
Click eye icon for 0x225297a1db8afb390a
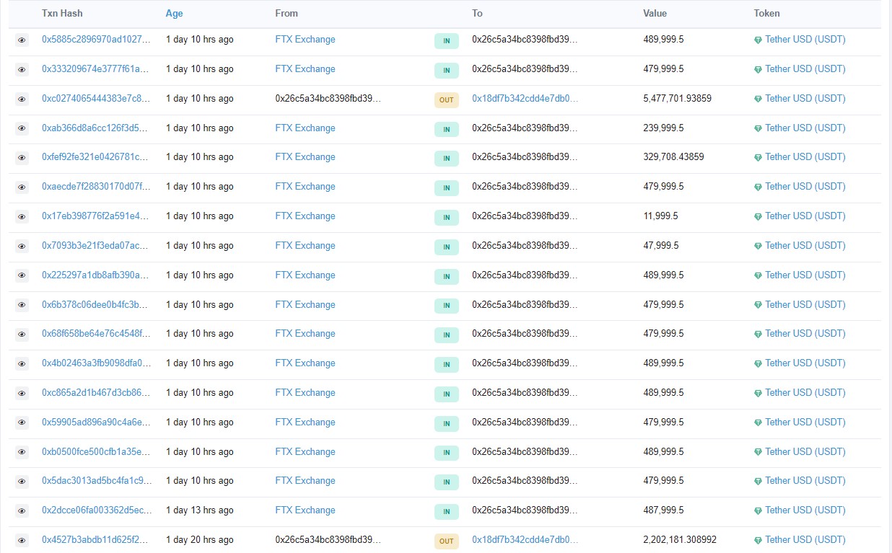[22, 276]
